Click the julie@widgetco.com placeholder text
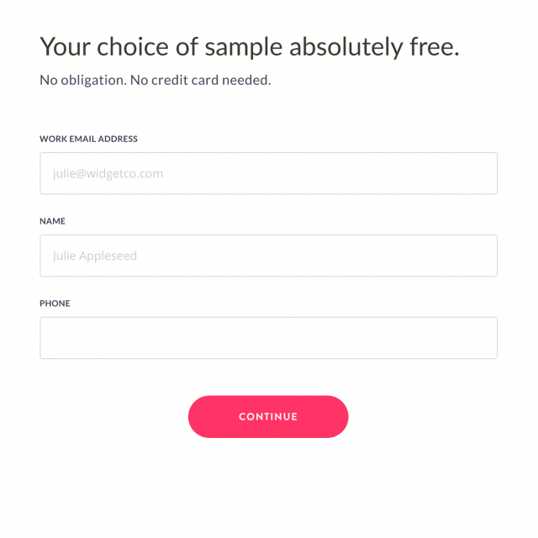Image resolution: width=538 pixels, height=538 pixels. click(x=108, y=174)
